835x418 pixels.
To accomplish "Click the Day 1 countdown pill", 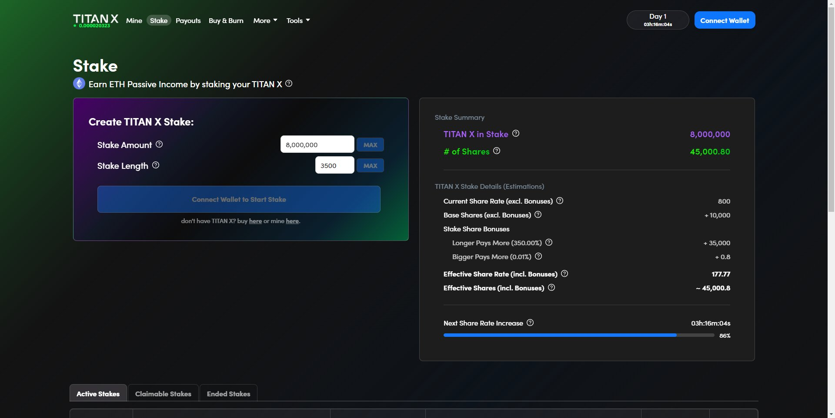I will [x=658, y=20].
